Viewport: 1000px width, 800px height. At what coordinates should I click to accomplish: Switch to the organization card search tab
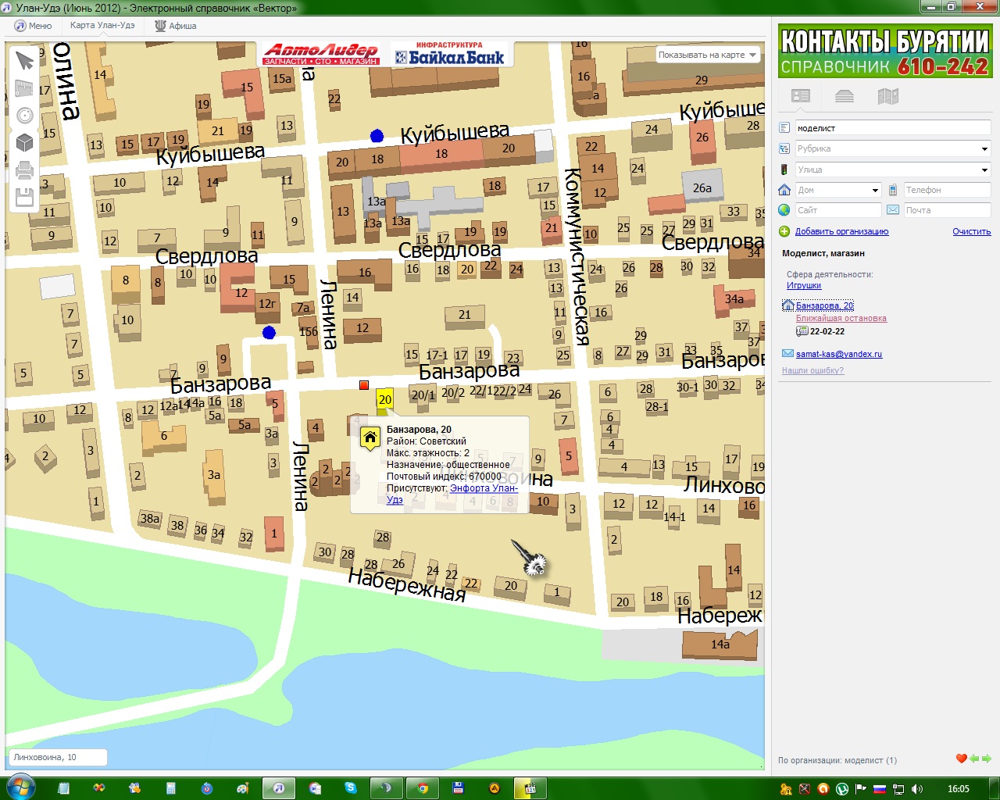coord(801,96)
